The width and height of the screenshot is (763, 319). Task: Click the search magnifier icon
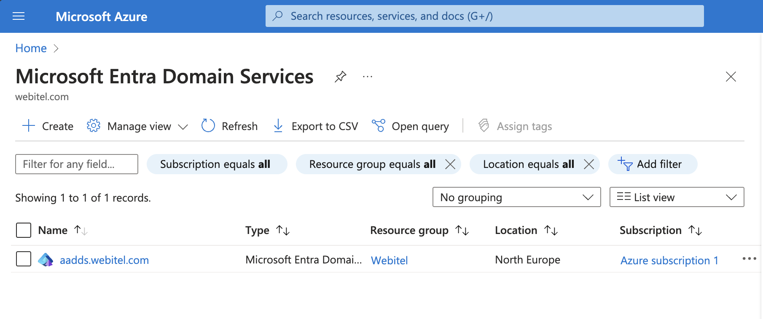point(278,16)
